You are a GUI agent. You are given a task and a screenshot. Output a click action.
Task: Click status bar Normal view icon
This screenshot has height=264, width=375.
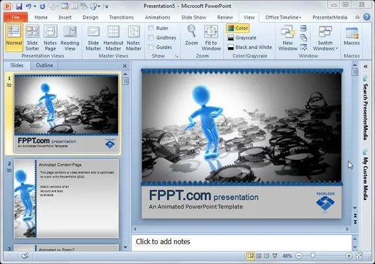point(250,256)
